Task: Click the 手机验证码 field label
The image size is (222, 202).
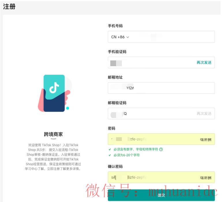Action: (x=117, y=52)
